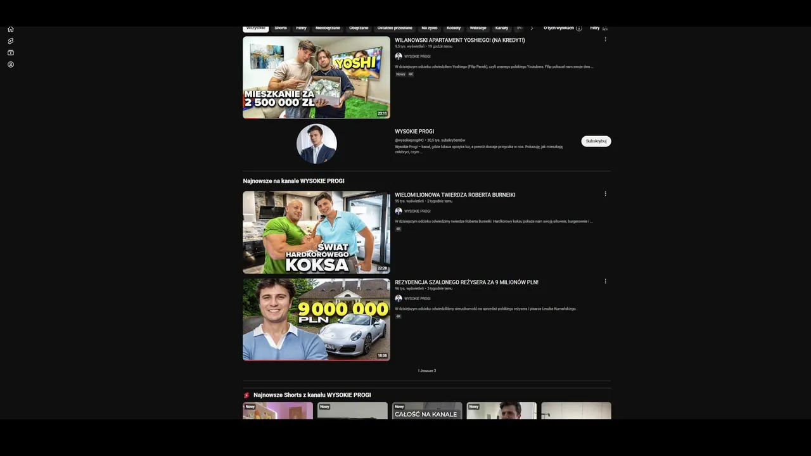
Task: Play the MIESZKANIE ZA 2 500 000 ZŁ thumbnail
Action: pyautogui.click(x=316, y=77)
